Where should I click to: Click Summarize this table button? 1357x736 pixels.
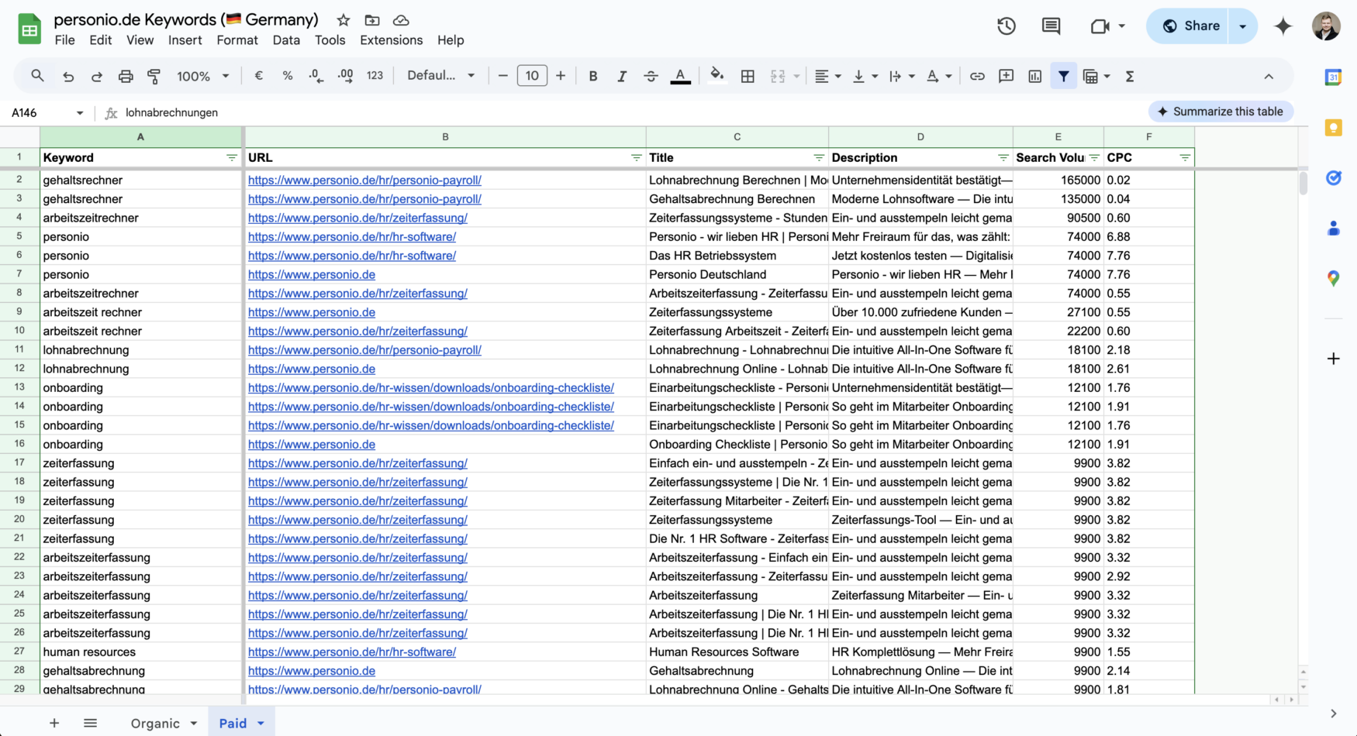(1221, 112)
